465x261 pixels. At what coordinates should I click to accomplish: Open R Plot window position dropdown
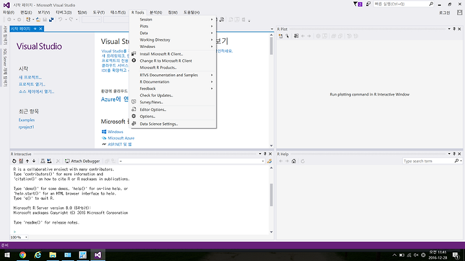tap(449, 29)
